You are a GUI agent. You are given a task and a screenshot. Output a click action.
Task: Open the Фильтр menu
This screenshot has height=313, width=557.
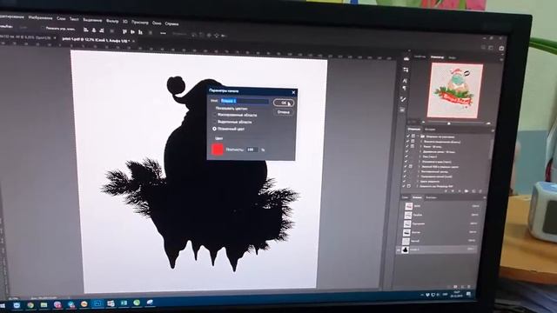click(x=112, y=21)
